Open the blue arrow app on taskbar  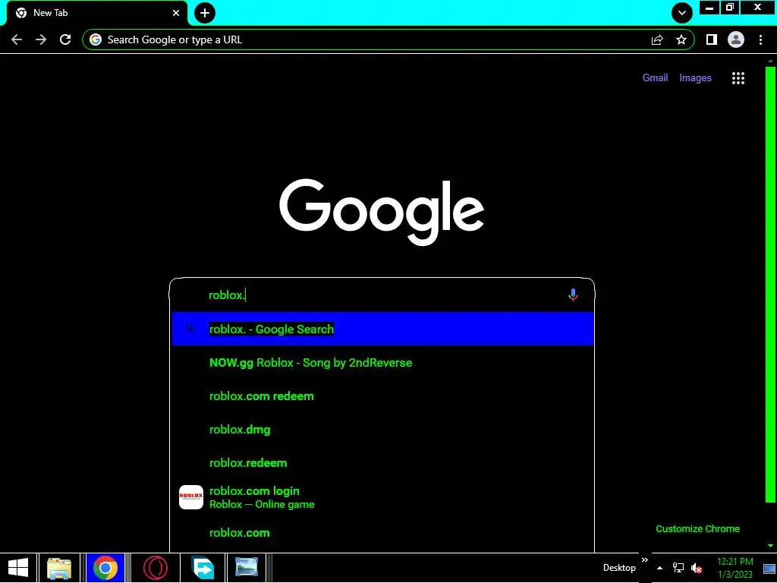[203, 568]
